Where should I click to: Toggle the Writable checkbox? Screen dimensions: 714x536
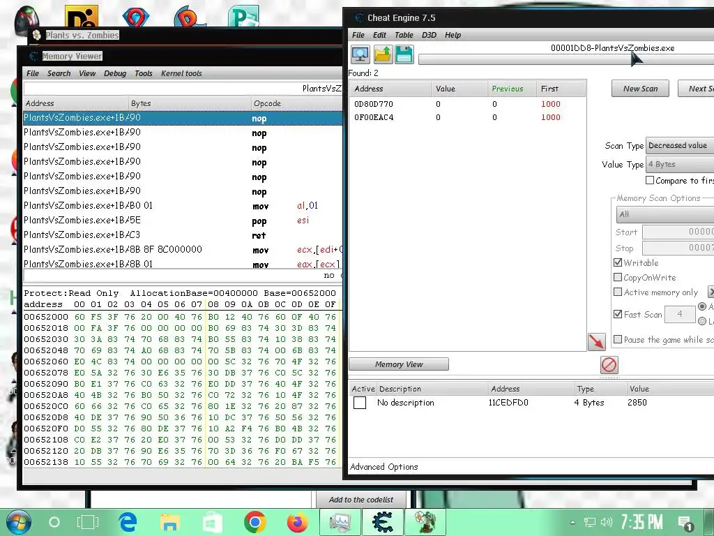pos(618,262)
